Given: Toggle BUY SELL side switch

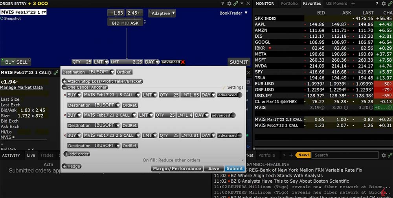Looking at the screenshot, I should coord(16,62).
